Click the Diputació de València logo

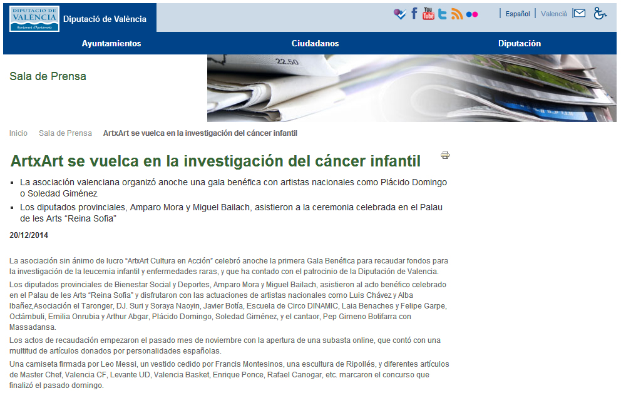point(34,19)
